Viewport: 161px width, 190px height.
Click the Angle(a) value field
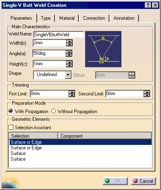(49, 54)
